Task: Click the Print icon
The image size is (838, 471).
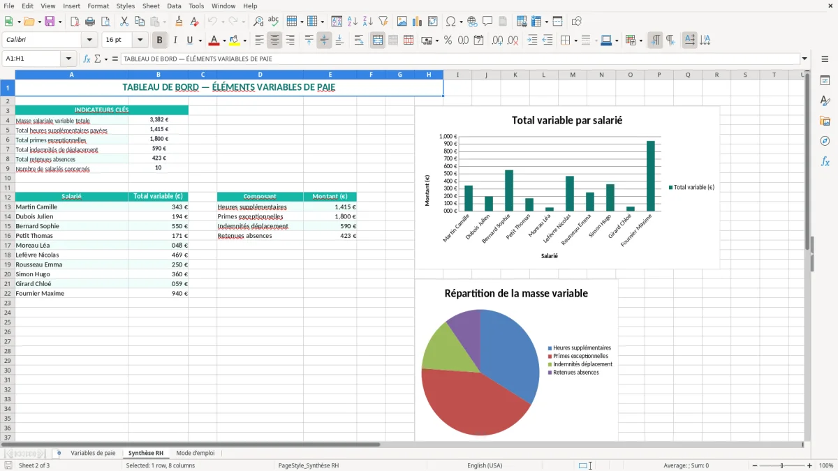Action: tap(90, 22)
